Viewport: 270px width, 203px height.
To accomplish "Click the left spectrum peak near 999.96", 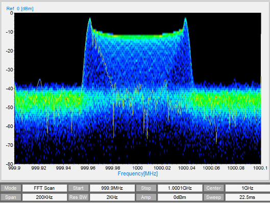I will [x=90, y=18].
